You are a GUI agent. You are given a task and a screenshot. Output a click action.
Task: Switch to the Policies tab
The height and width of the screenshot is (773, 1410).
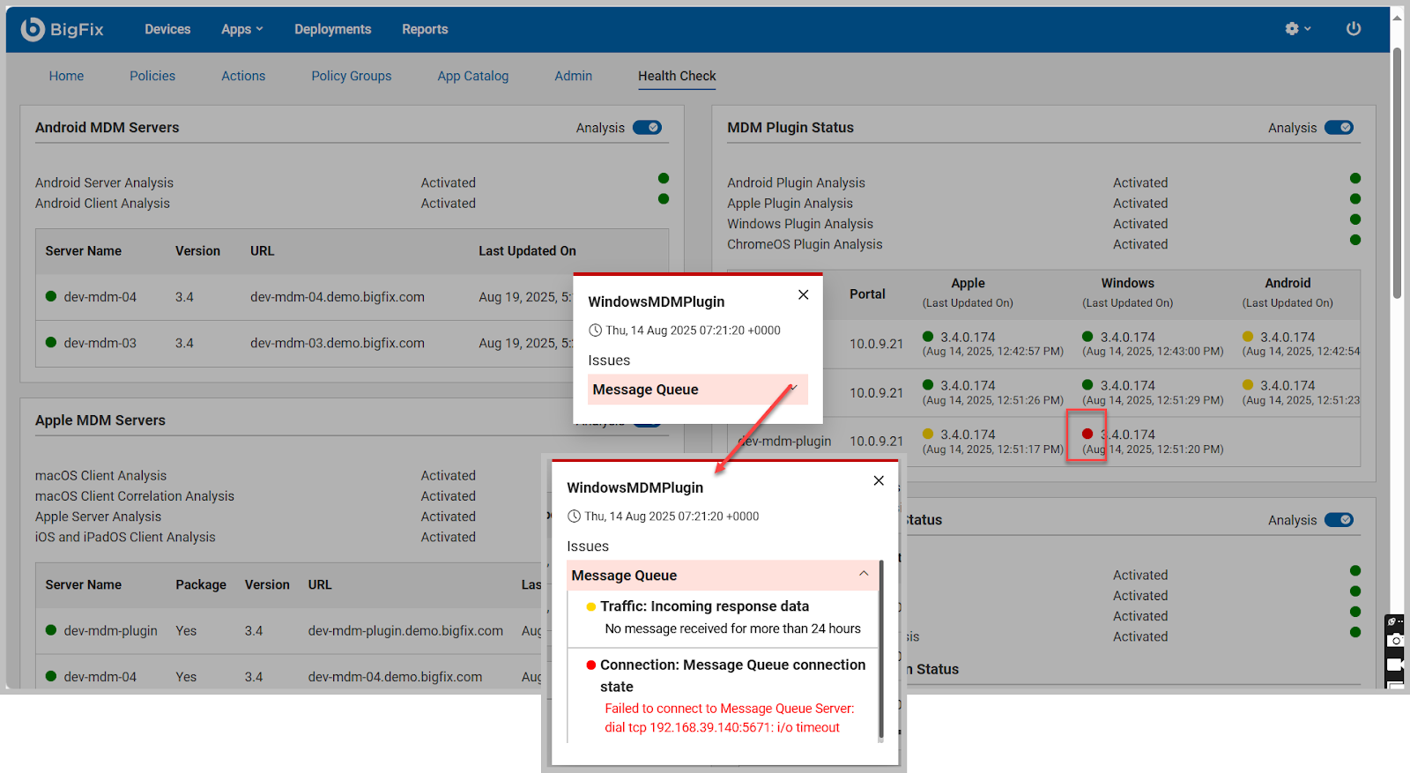click(x=152, y=76)
